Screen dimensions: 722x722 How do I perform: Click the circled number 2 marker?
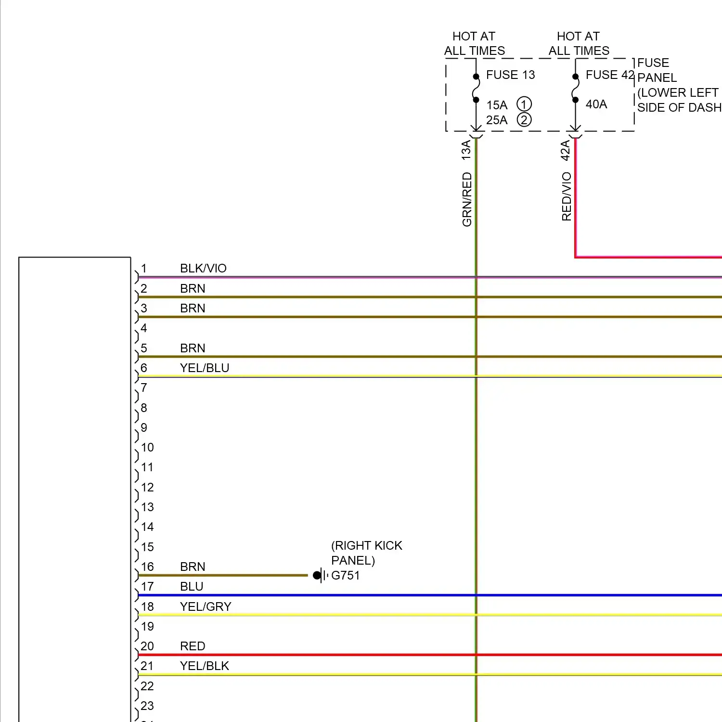[x=524, y=119]
